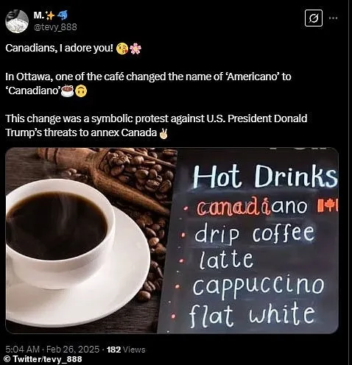The width and height of the screenshot is (352, 365).
Task: Click the dolphin emoji beside the name
Action: click(x=62, y=15)
